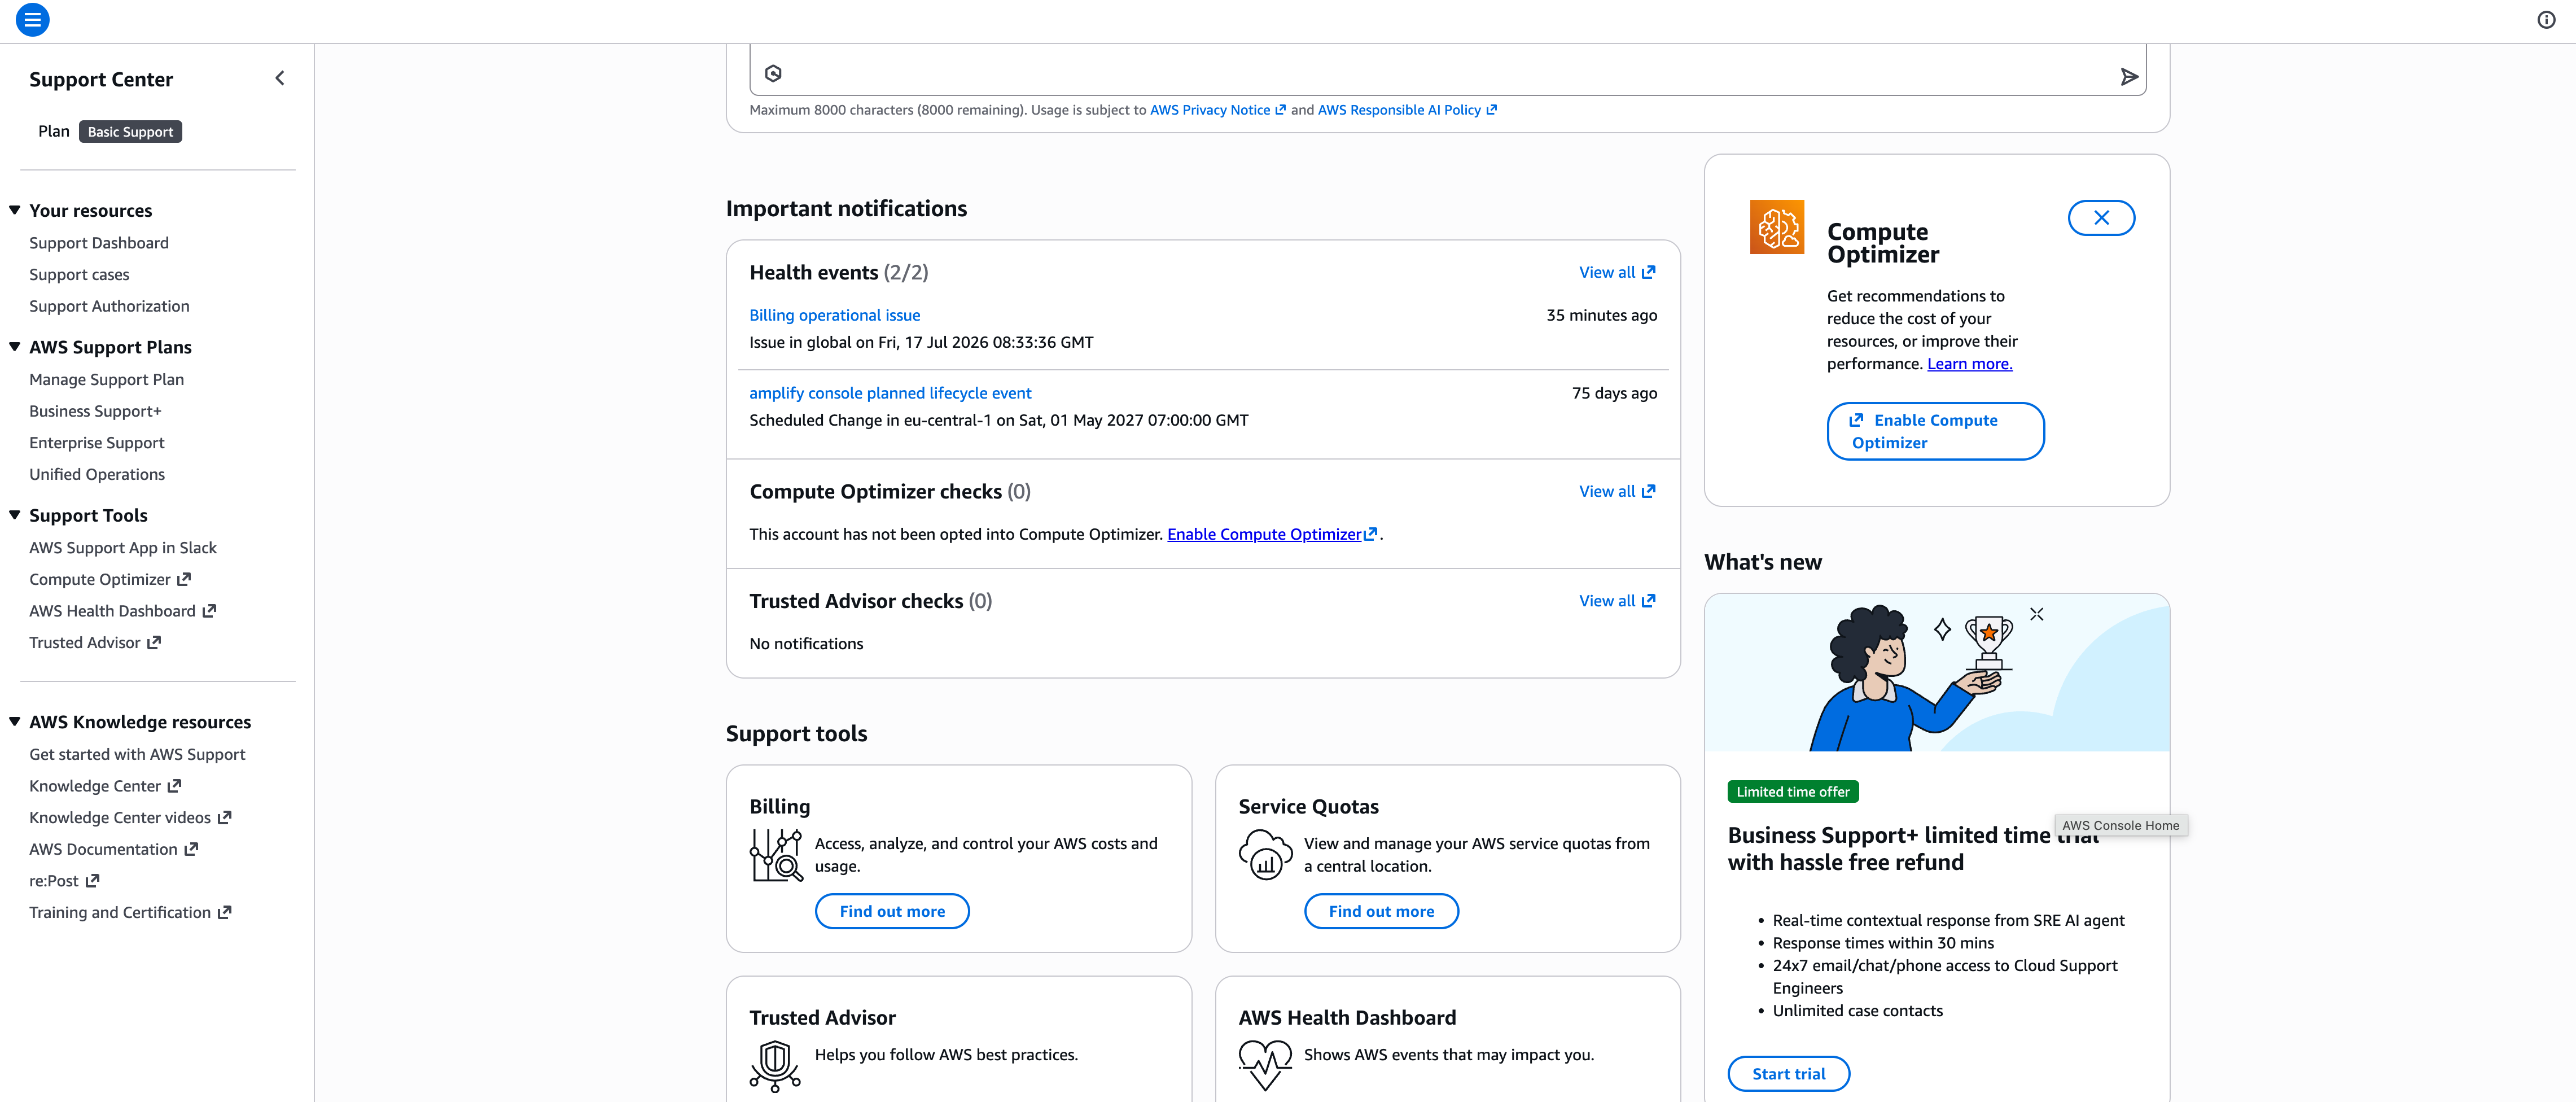Click external icon after AWS Privacy Notice
Image resolution: width=2576 pixels, height=1102 pixels.
tap(1280, 110)
